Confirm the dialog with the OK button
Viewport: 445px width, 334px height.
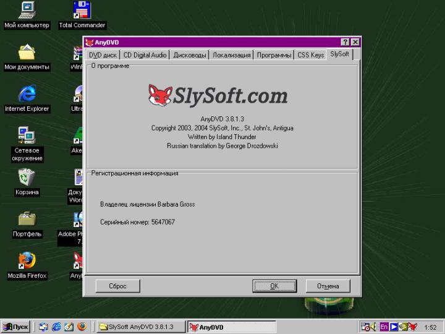pos(274,286)
